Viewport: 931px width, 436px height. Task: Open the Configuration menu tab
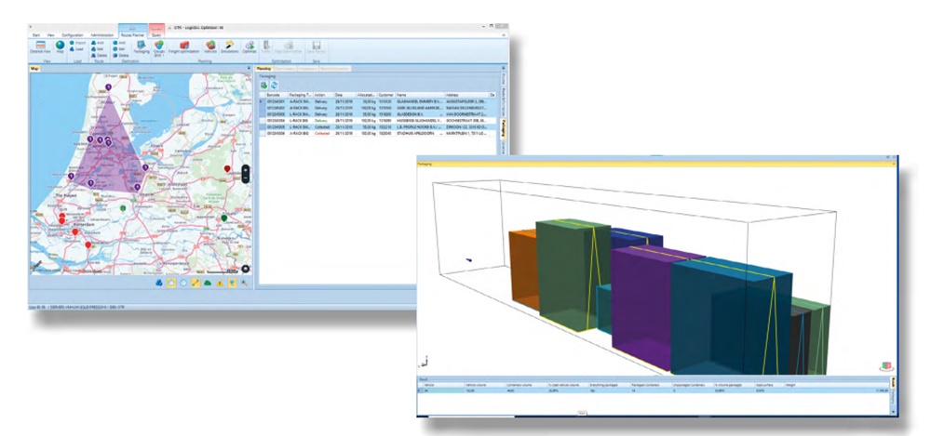71,33
